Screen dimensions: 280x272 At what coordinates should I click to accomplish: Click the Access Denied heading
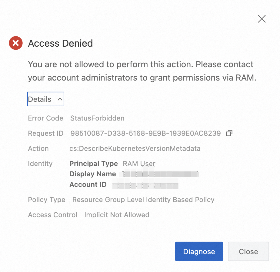[60, 43]
